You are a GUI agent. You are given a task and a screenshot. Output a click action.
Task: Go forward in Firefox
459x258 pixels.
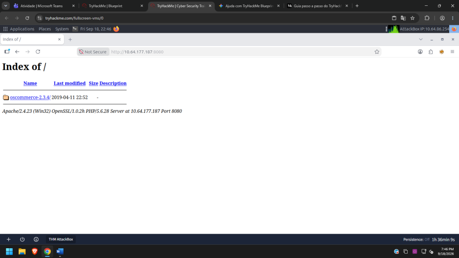[27, 52]
